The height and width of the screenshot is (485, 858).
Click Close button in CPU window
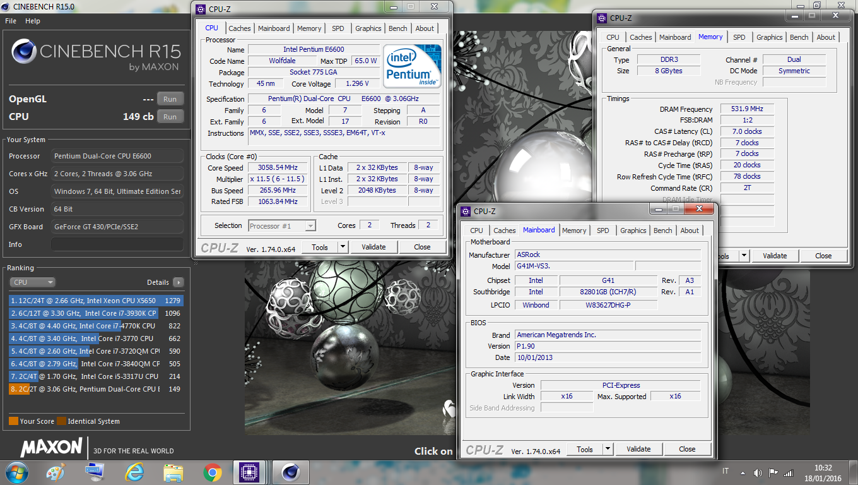coord(423,247)
